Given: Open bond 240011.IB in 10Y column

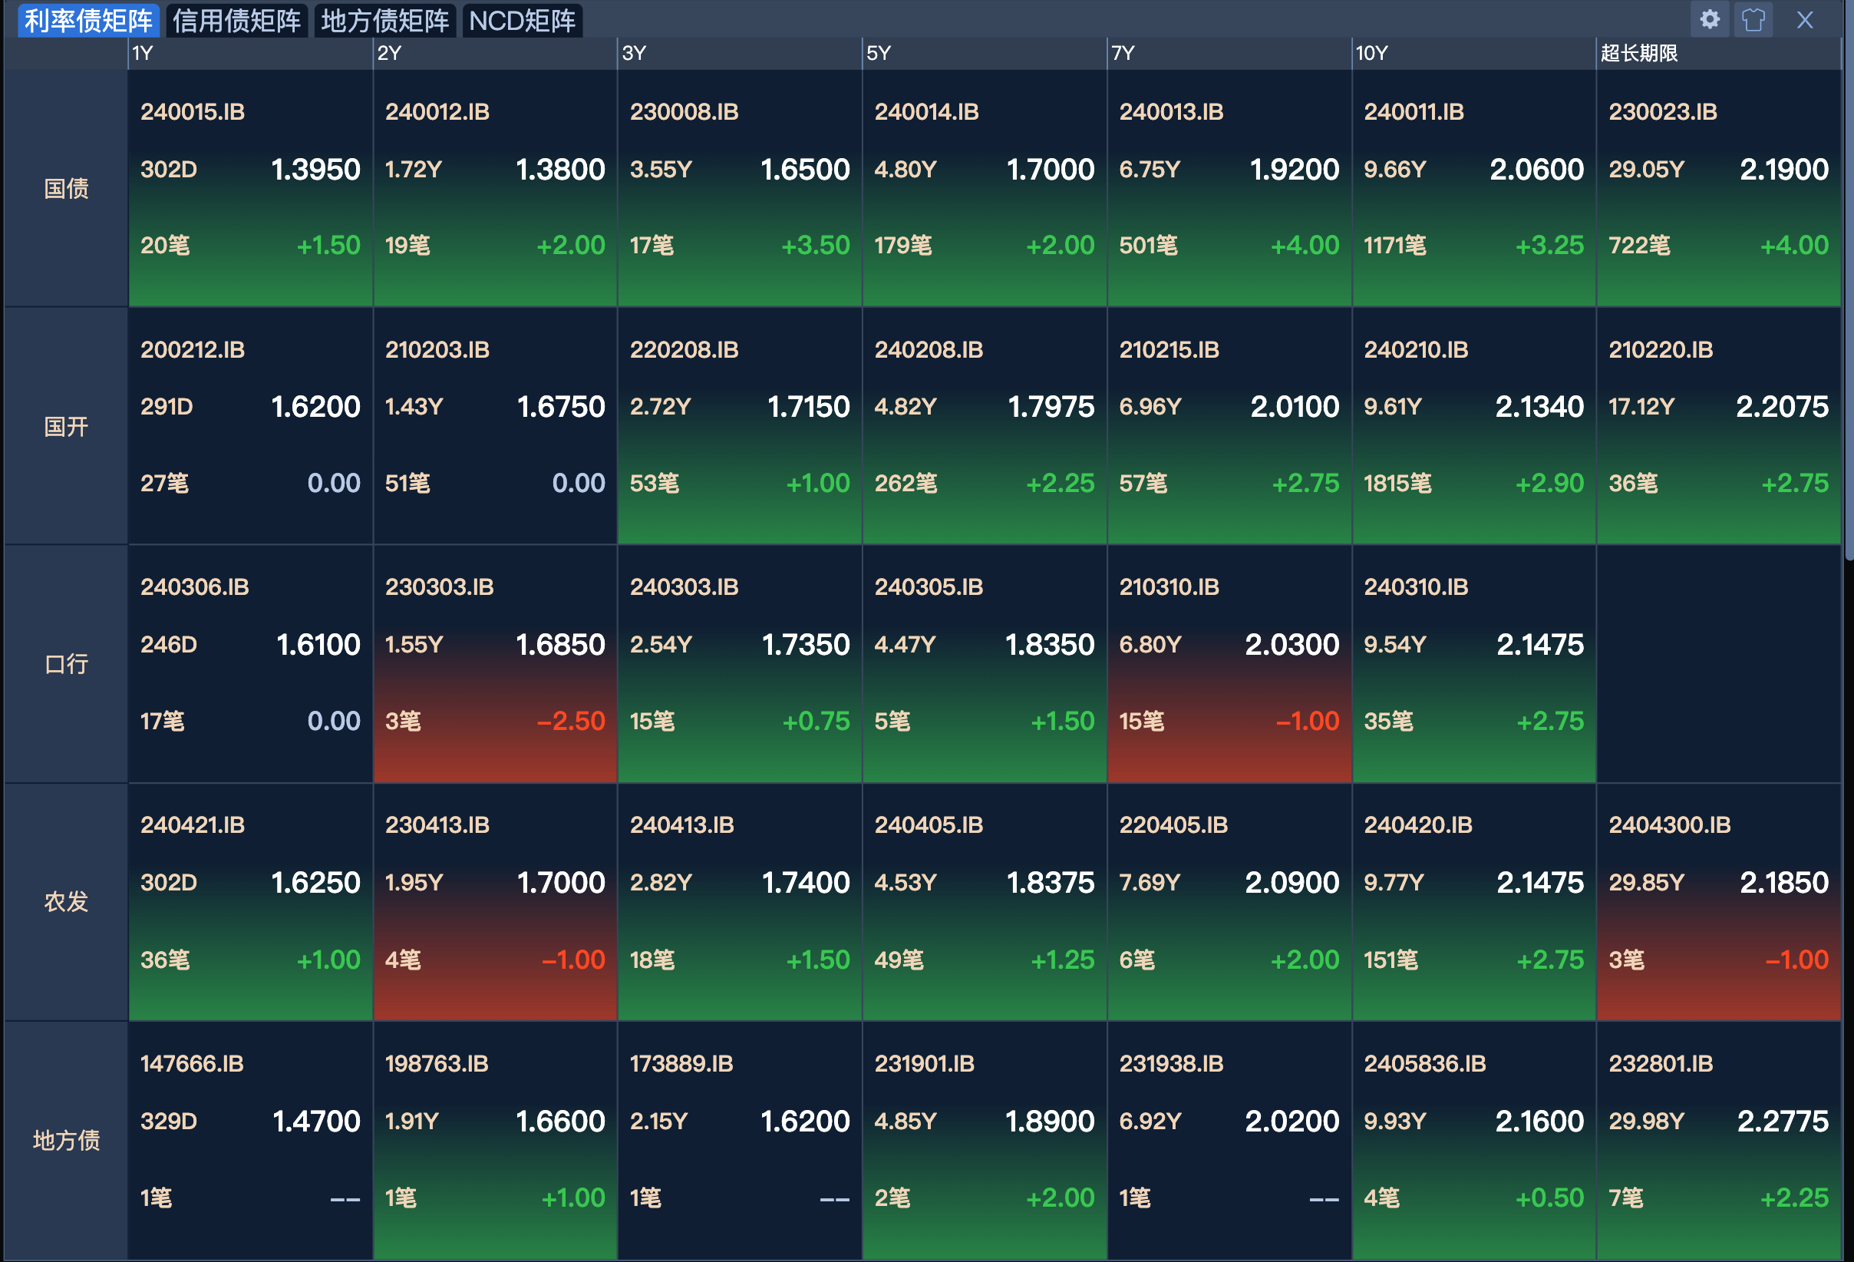Looking at the screenshot, I should click(x=1414, y=112).
